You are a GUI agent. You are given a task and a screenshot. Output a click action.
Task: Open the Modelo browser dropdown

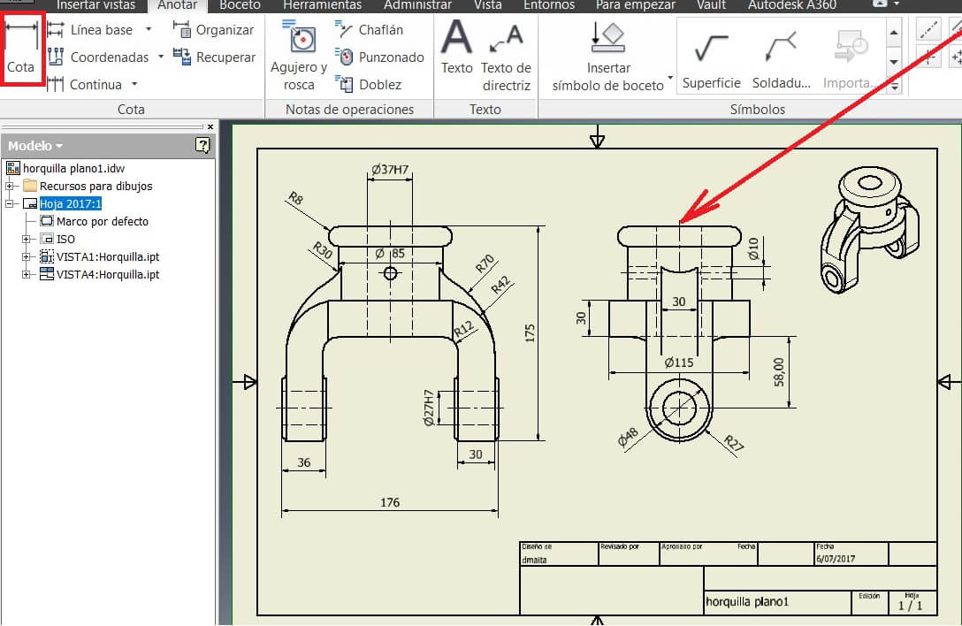35,146
